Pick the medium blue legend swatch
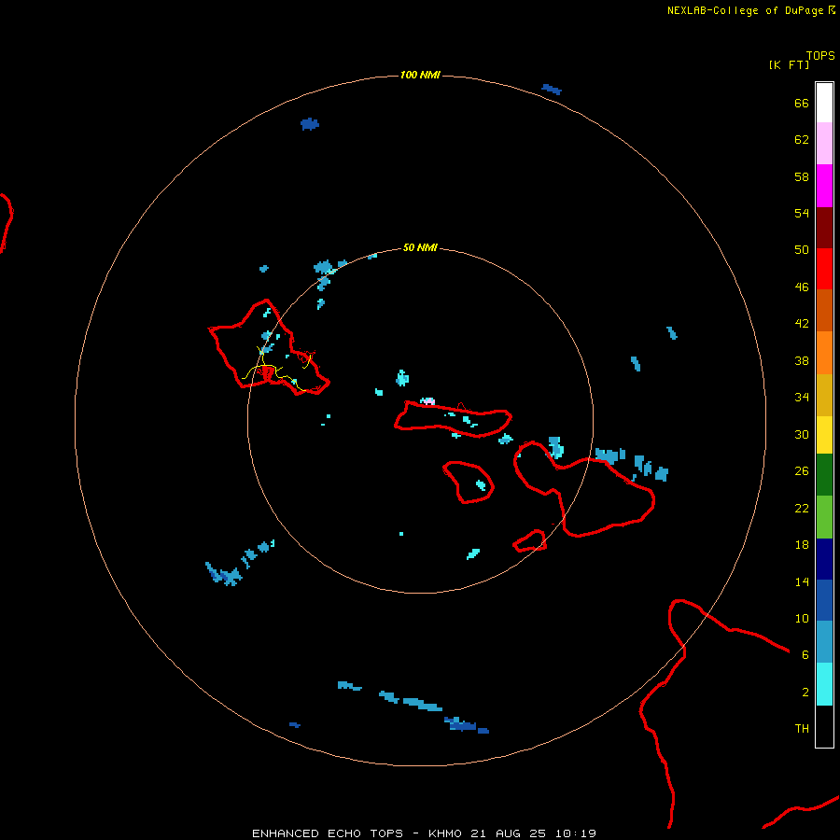Screen dimensions: 840x840 point(824,600)
